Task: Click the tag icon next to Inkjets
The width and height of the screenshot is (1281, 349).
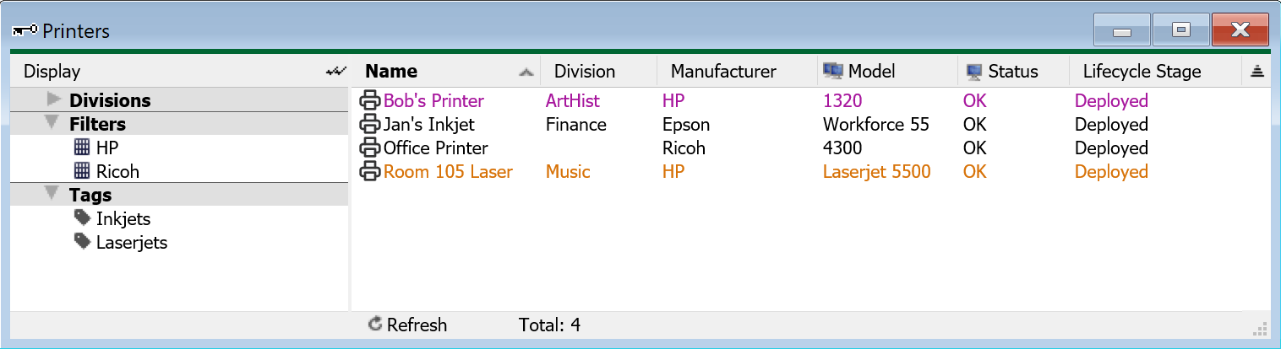Action: click(82, 218)
